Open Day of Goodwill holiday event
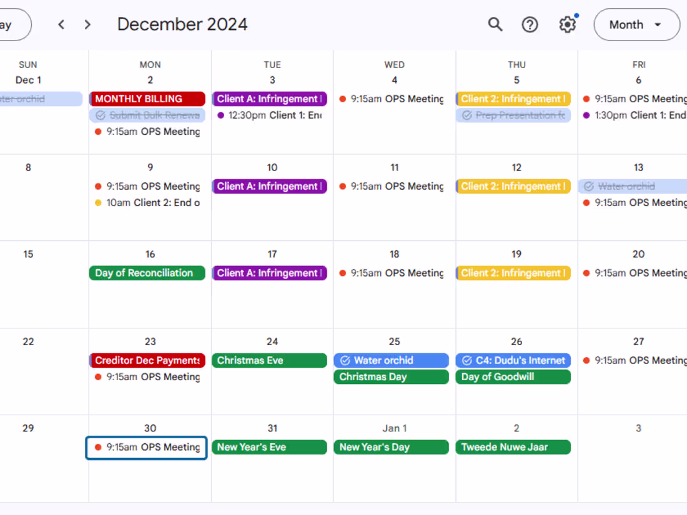The image size is (687, 515). (x=513, y=376)
